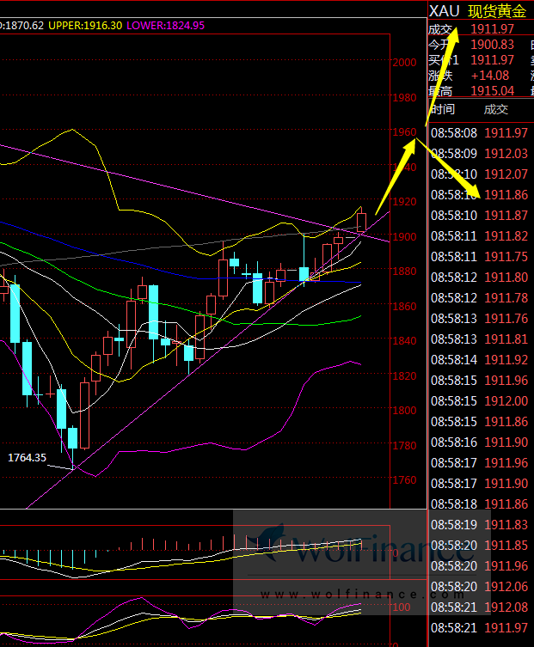Click the XAU symbol code
The height and width of the screenshot is (647, 534).
(444, 10)
